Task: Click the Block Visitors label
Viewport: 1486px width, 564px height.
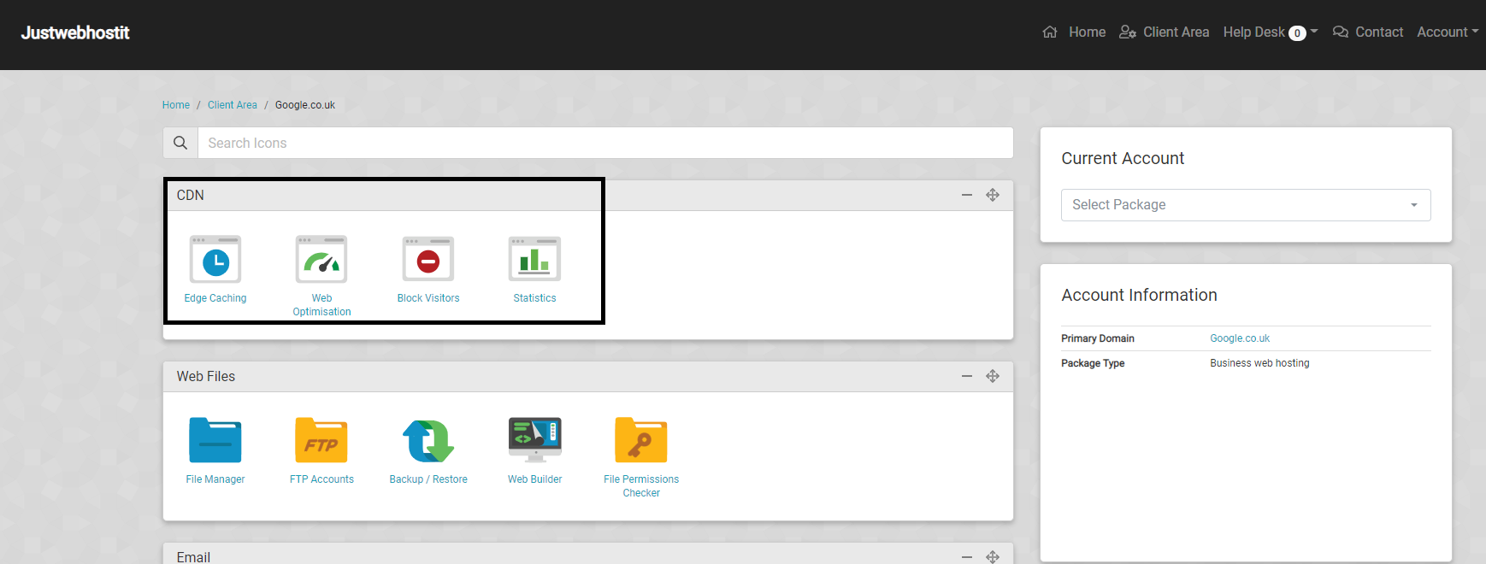Action: (428, 298)
